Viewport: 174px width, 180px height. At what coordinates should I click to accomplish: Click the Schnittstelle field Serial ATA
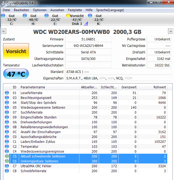pyautogui.click(x=88, y=52)
